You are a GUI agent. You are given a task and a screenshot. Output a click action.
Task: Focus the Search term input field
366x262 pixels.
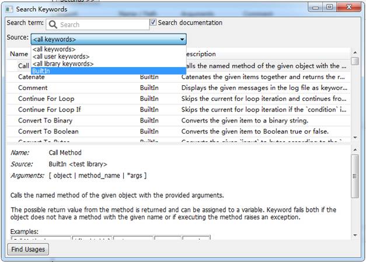click(x=97, y=25)
